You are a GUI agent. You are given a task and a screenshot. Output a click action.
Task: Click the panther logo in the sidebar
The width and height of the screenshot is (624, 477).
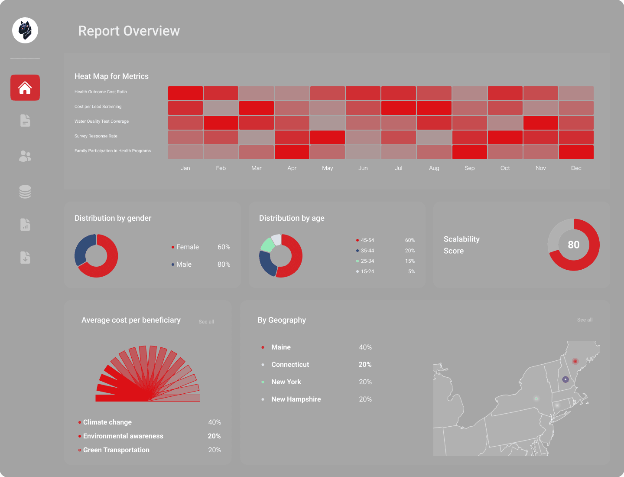tap(25, 30)
